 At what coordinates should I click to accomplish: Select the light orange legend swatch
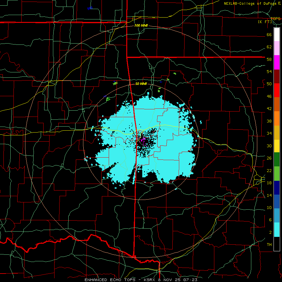(x=277, y=118)
